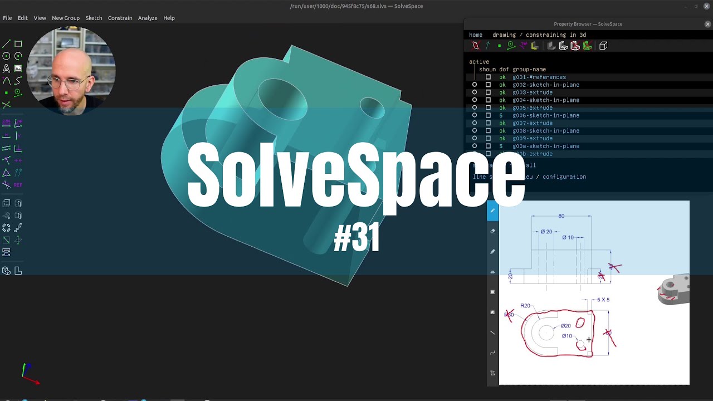Image resolution: width=713 pixels, height=401 pixels.
Task: Apply the angle constraint tool
Action: point(18,123)
